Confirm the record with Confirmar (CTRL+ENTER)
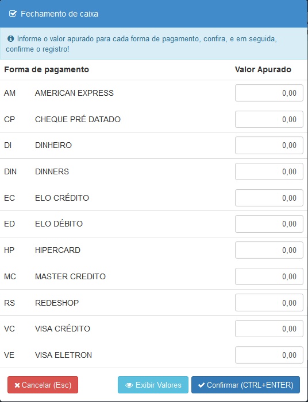 click(x=245, y=385)
